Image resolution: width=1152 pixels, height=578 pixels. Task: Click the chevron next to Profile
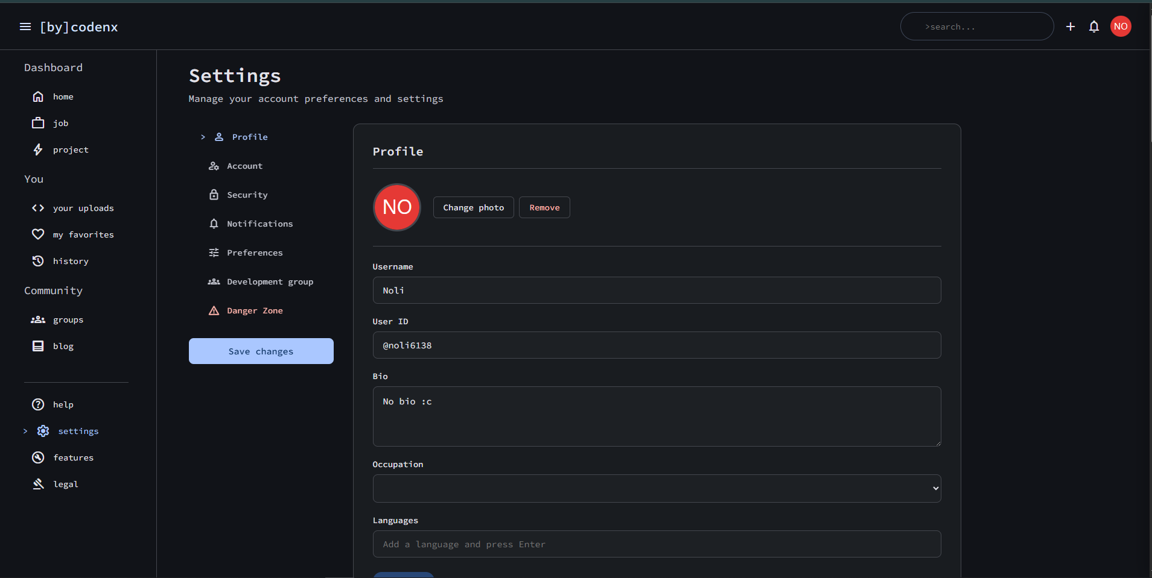(203, 137)
